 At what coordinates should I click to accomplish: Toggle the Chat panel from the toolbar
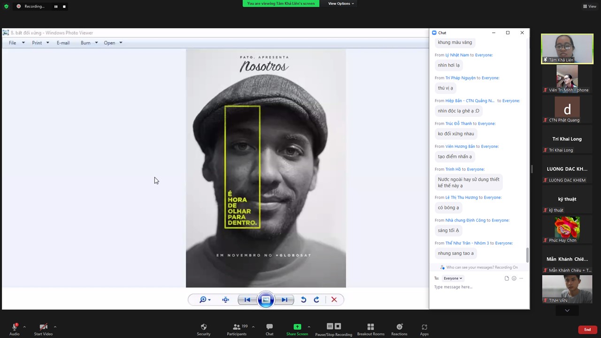point(270,329)
